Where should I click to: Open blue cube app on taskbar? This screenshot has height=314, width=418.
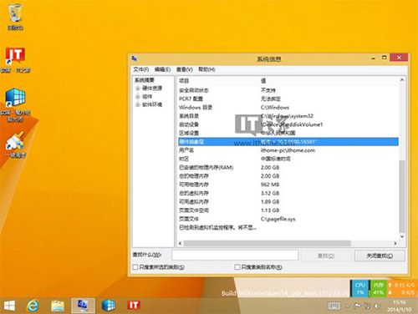108,306
